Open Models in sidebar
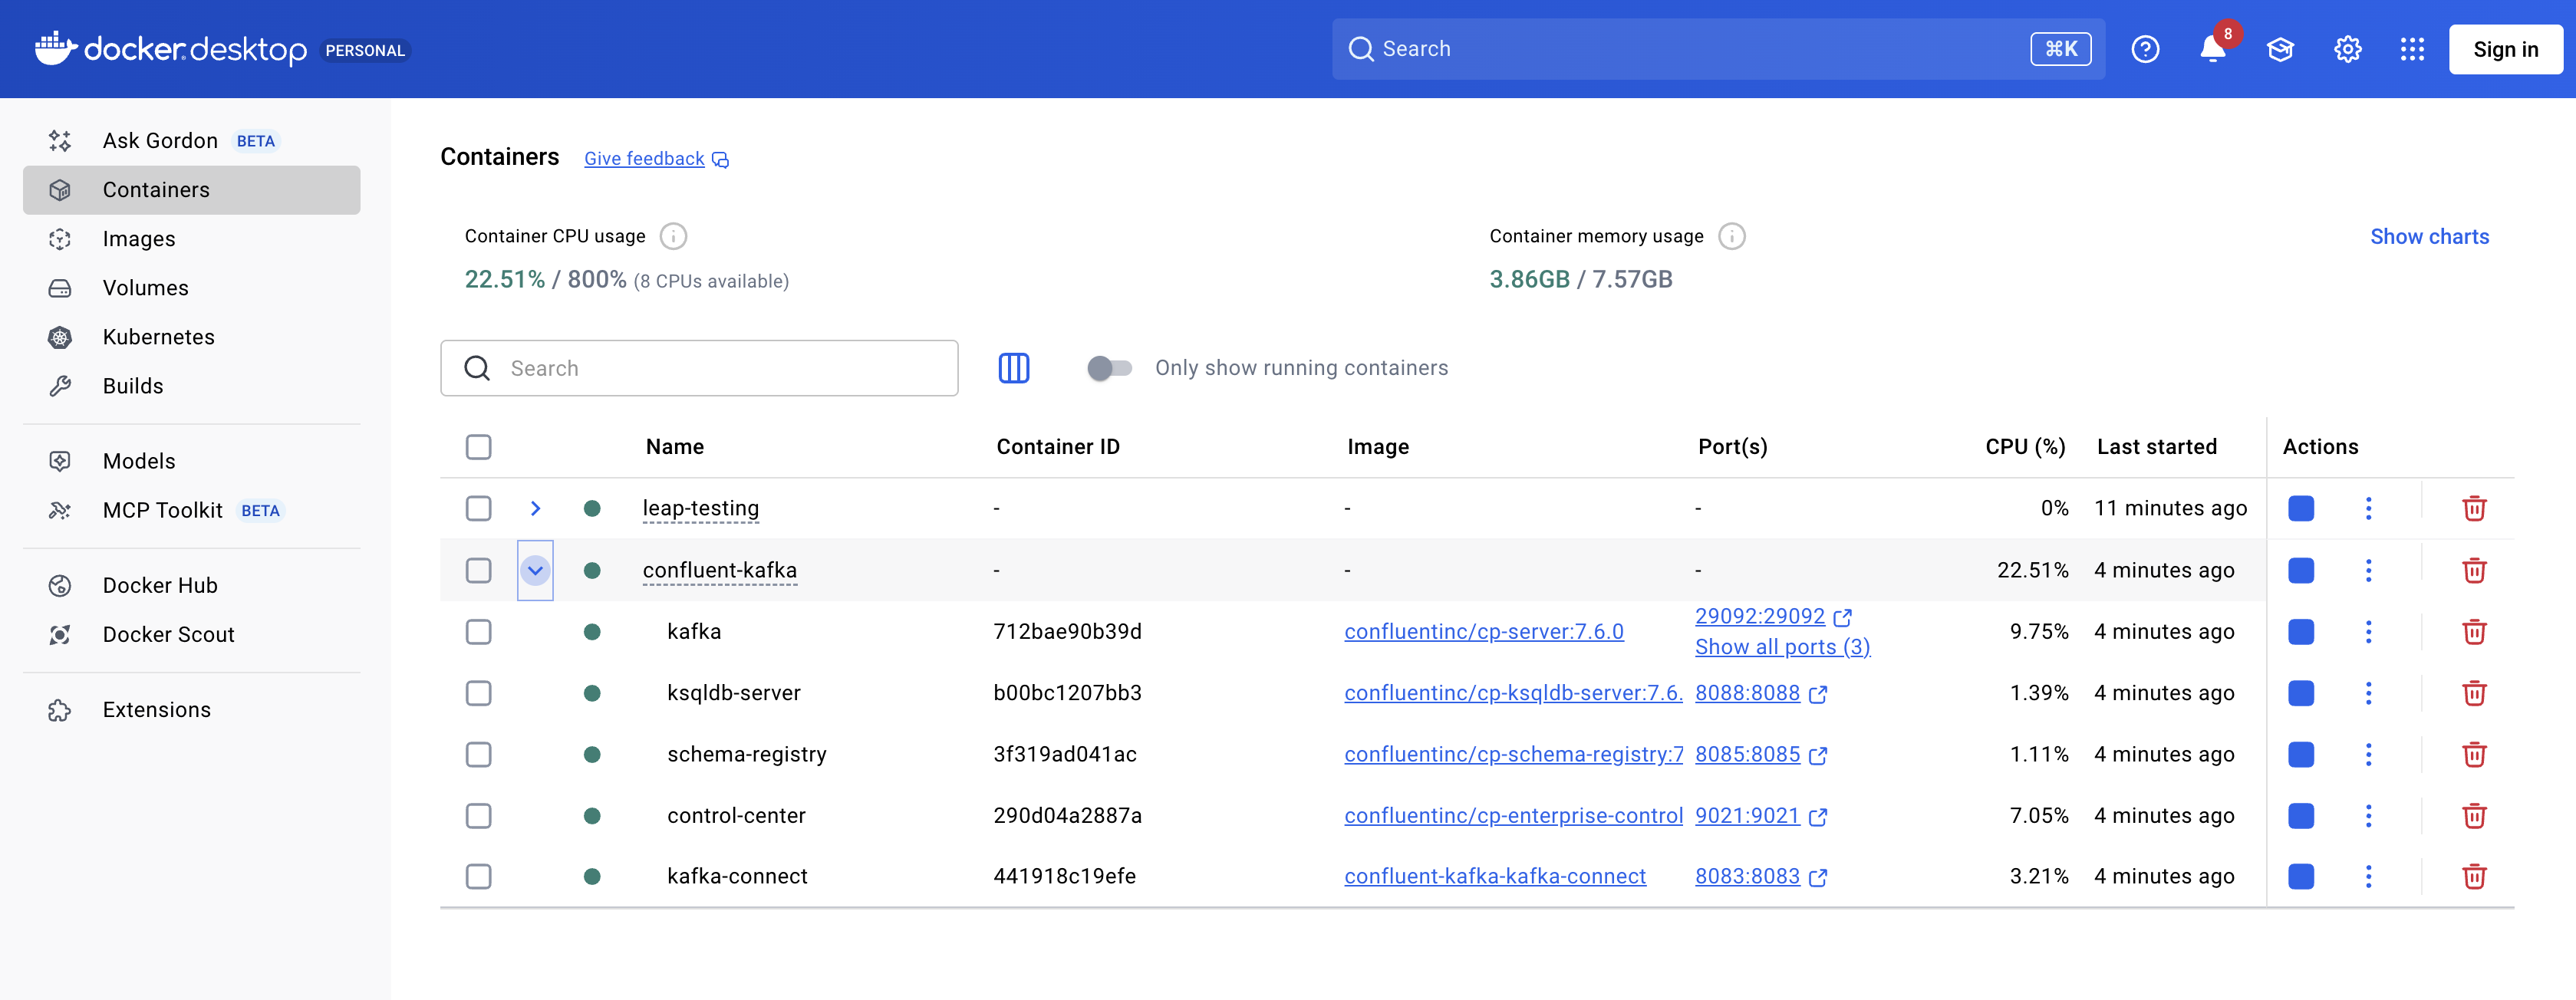The width and height of the screenshot is (2576, 1000). click(191, 461)
